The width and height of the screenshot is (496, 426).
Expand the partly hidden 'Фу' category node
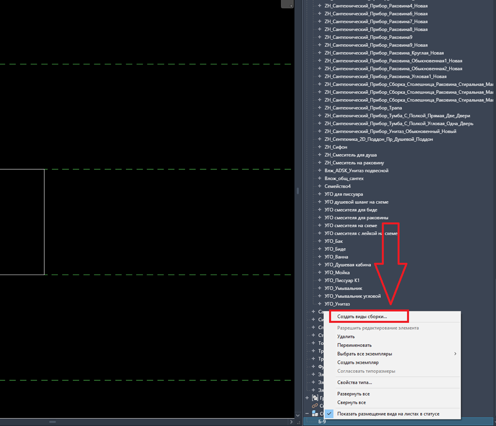[313, 367]
